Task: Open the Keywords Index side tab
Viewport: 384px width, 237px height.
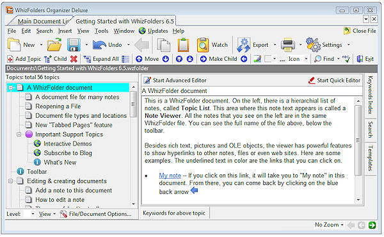Action: point(371,95)
